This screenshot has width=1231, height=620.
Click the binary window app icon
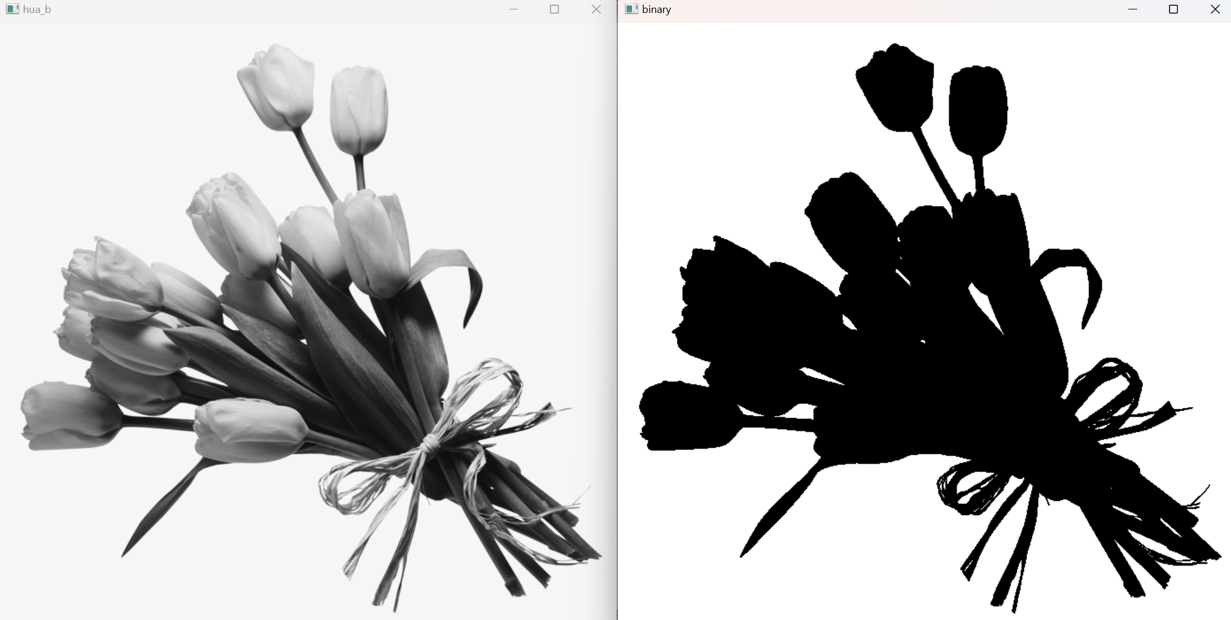pos(631,9)
